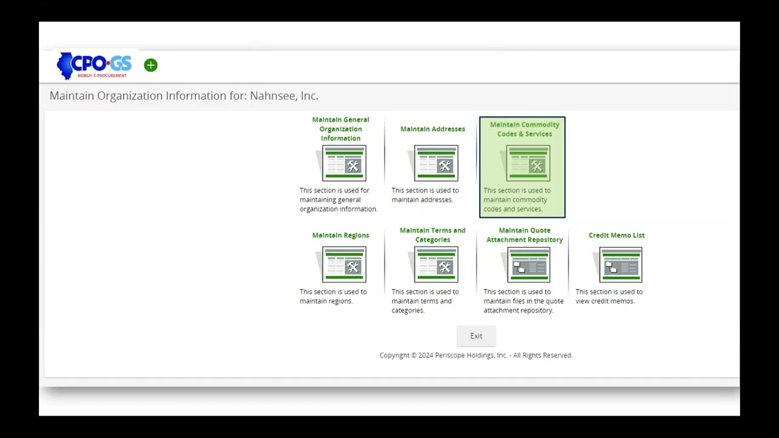Image resolution: width=779 pixels, height=438 pixels.
Task: Click the description 'This section is used to maintain regions.'
Action: tap(333, 296)
